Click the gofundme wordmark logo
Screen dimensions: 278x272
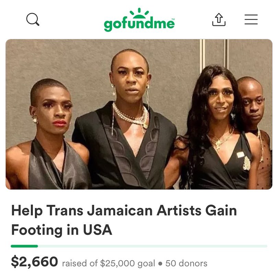(x=139, y=24)
